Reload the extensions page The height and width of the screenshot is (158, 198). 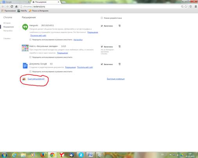12,7
